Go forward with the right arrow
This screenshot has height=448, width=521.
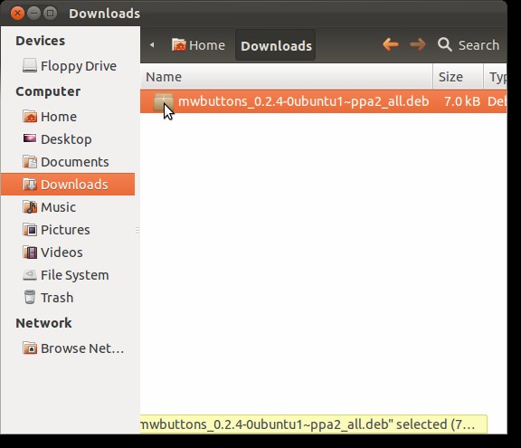[x=418, y=44]
